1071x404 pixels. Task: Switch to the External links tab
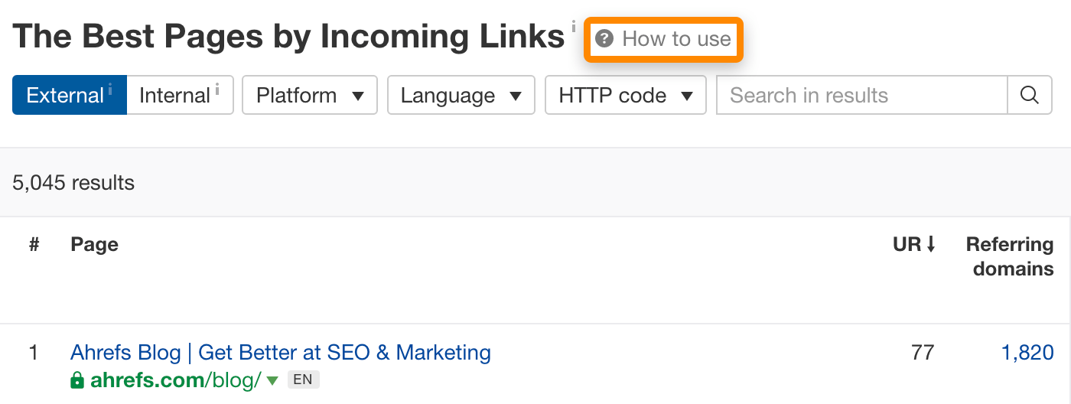tap(65, 96)
